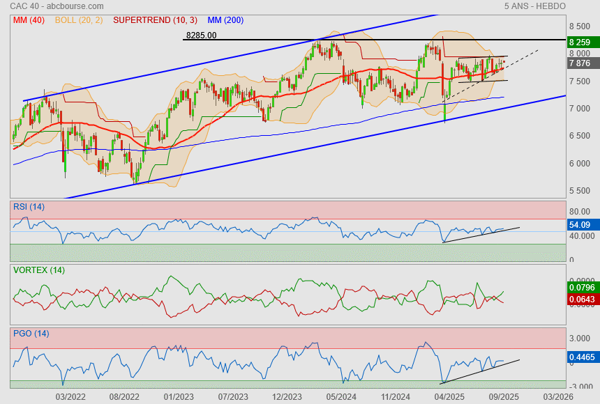Click the grey 7 876 current price tag
600x404 pixels.
pos(580,63)
